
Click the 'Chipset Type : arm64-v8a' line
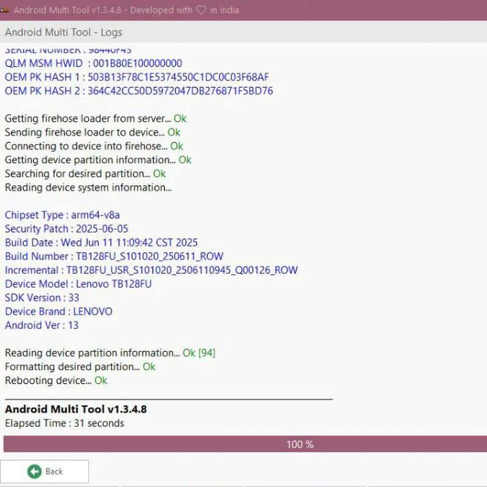coord(63,215)
